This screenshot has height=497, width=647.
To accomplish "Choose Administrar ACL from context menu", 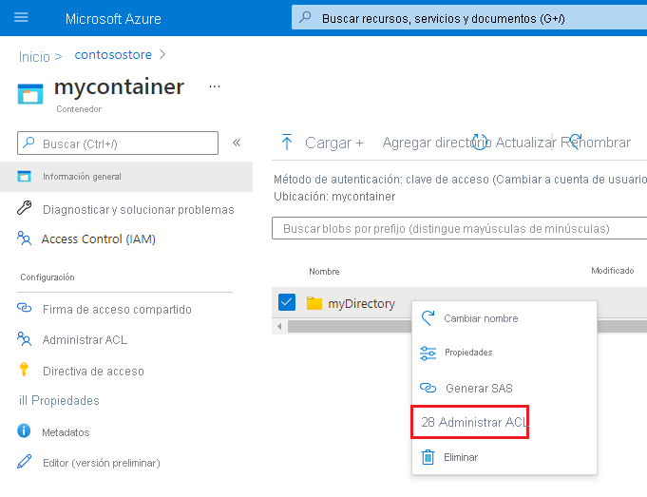I will (470, 422).
